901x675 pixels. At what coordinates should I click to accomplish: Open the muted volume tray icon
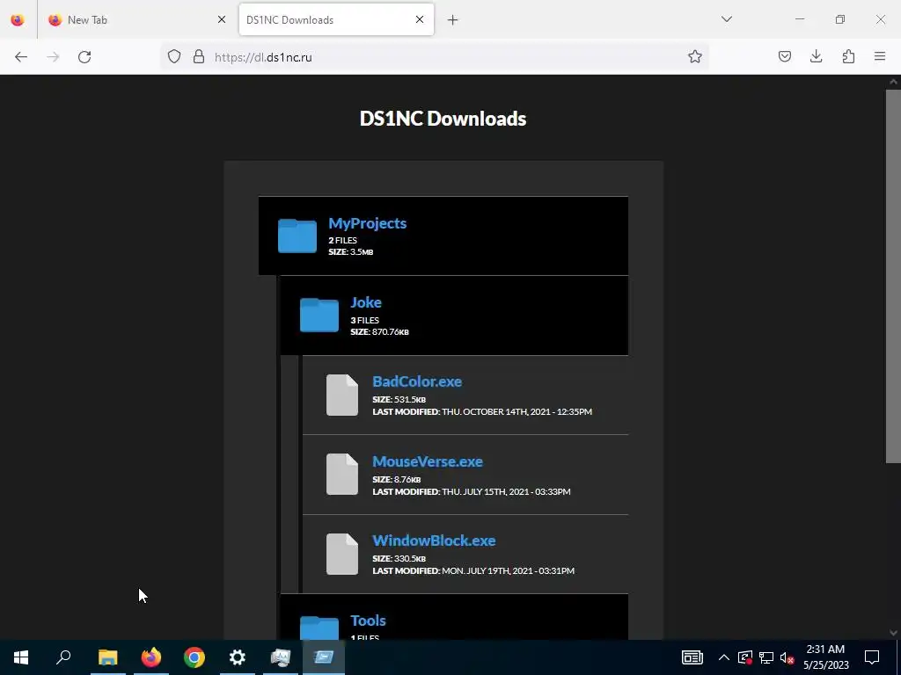point(787,657)
